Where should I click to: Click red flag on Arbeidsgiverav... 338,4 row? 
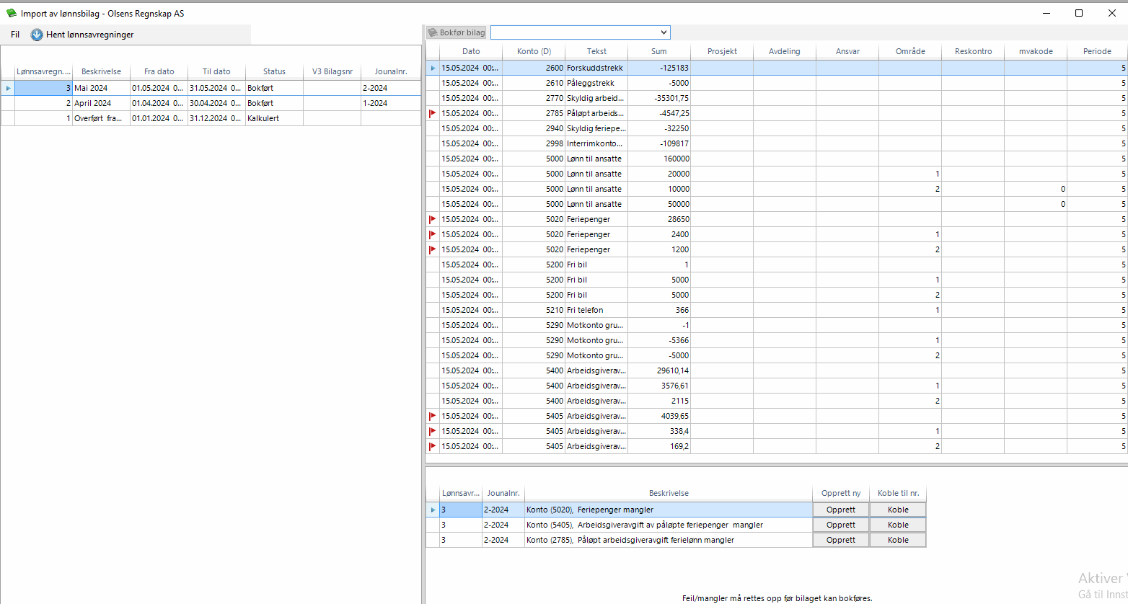tap(433, 431)
